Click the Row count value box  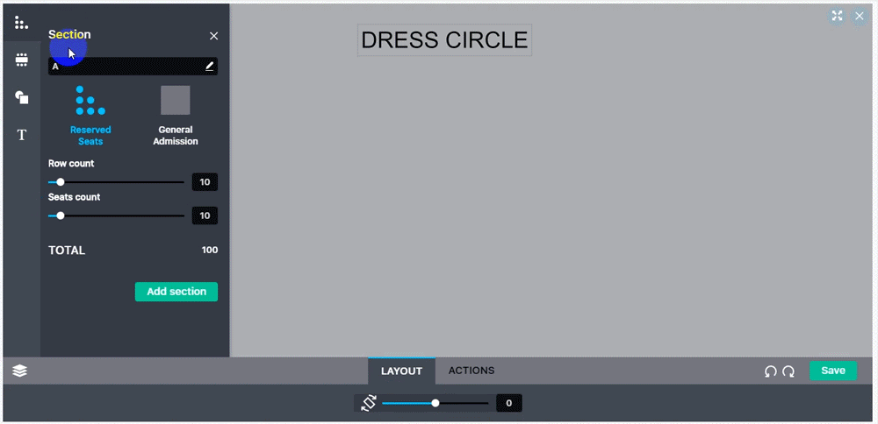tap(205, 182)
